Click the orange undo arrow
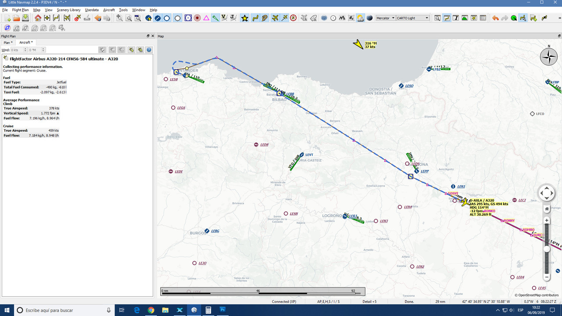Image resolution: width=562 pixels, height=316 pixels. 495,18
